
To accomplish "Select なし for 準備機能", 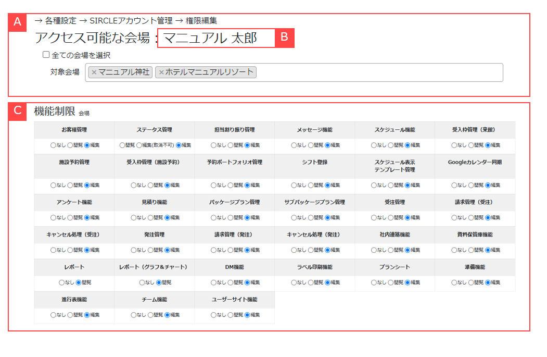I will [x=453, y=283].
